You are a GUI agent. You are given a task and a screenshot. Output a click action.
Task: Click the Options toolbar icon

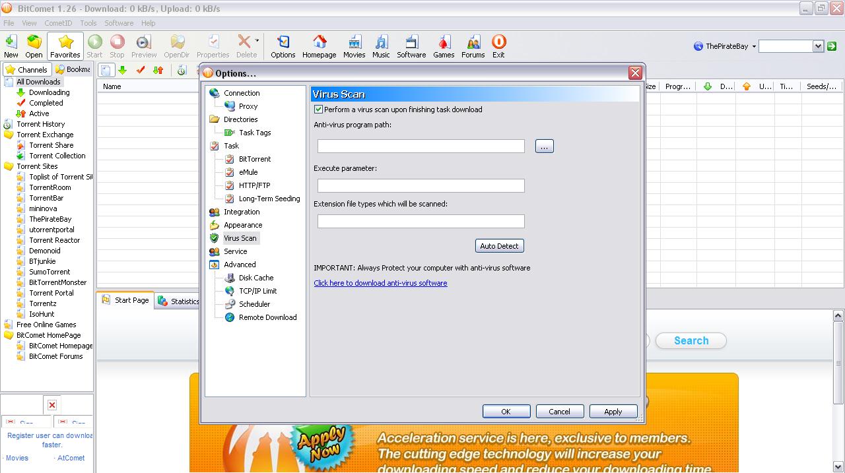coord(283,47)
